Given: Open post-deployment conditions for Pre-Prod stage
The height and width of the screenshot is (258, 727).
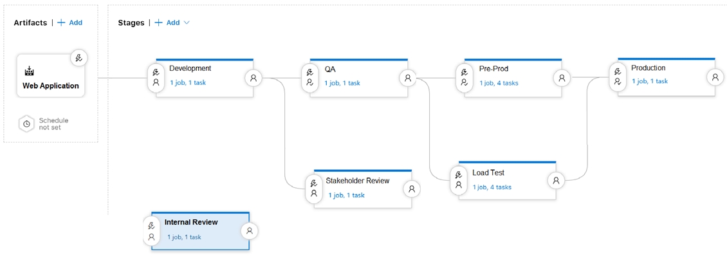Looking at the screenshot, I should coord(562,78).
